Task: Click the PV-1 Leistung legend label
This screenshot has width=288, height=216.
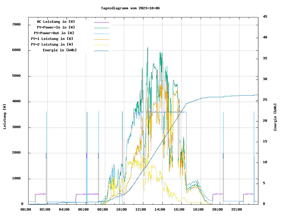Action: coord(52,39)
